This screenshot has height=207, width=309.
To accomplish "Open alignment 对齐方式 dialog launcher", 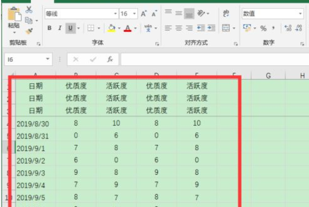I will pos(236,44).
